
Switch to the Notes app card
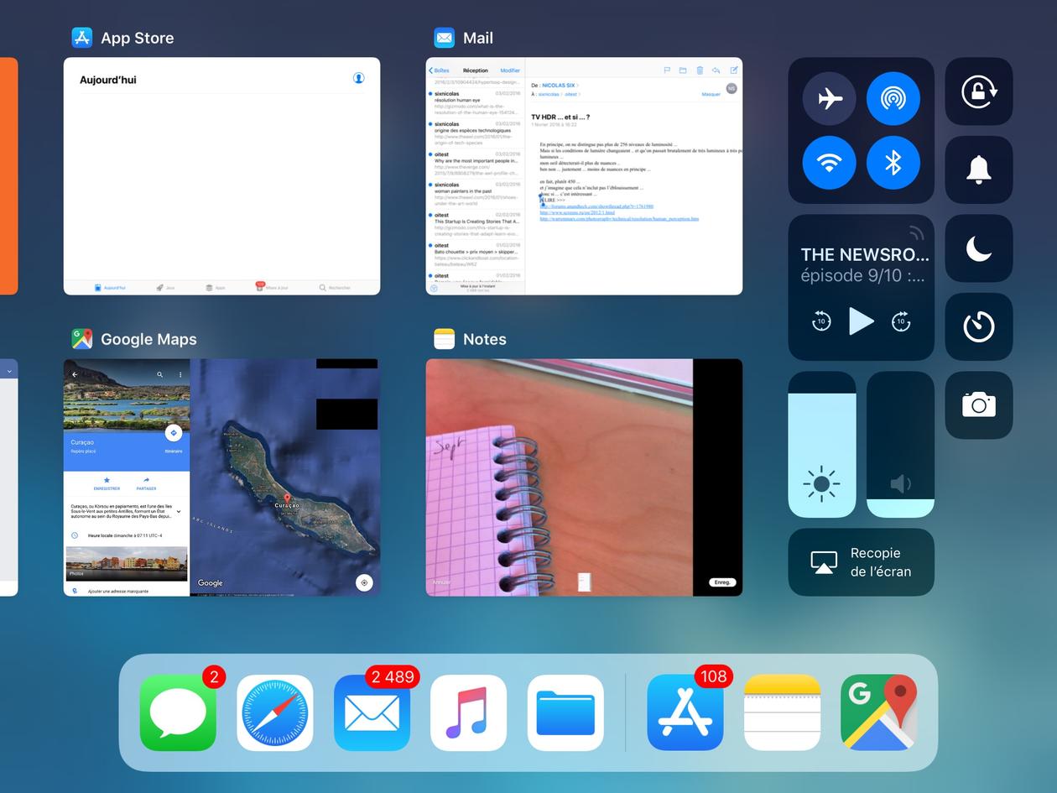point(584,477)
